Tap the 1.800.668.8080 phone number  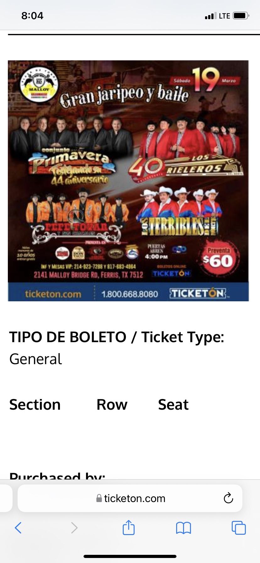tap(130, 294)
